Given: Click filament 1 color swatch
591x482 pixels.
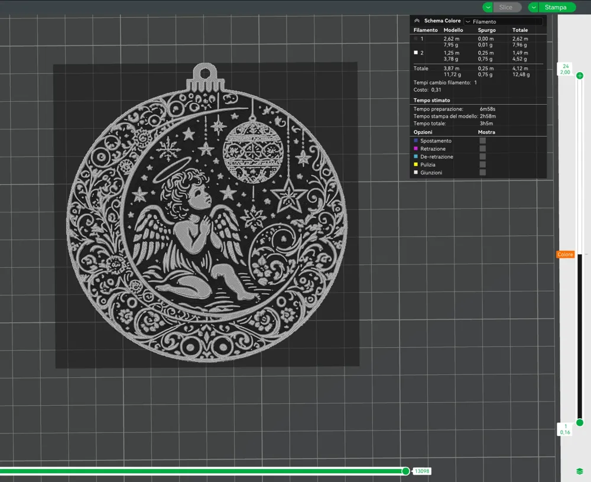Looking at the screenshot, I should (x=415, y=38).
